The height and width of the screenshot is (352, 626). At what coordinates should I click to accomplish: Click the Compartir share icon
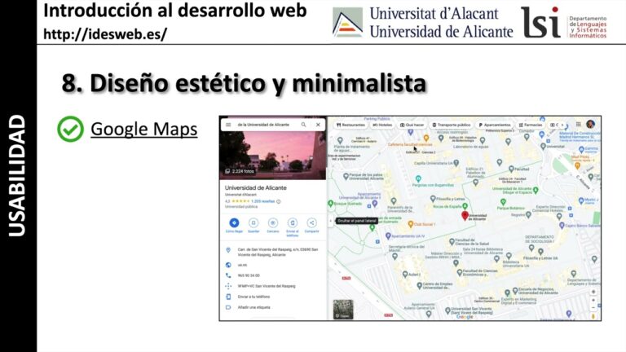[x=312, y=222]
